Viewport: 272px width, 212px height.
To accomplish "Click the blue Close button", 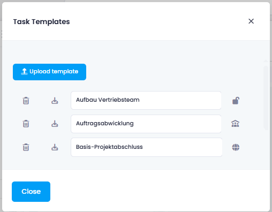I will 31,192.
